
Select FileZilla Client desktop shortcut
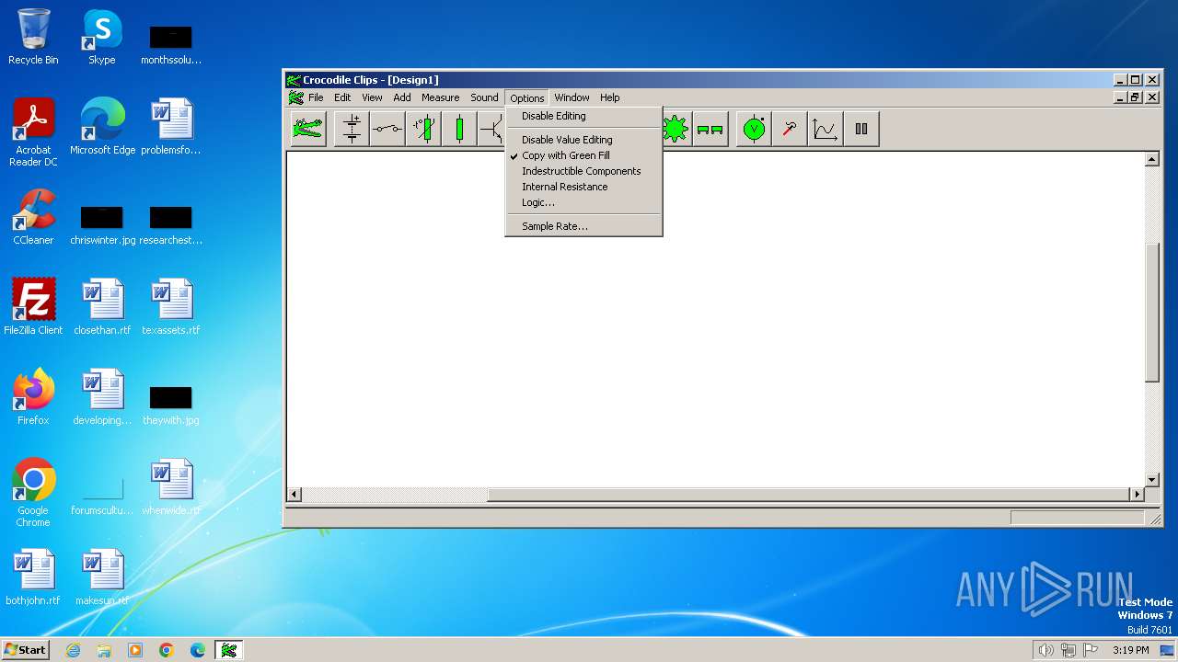(x=33, y=307)
